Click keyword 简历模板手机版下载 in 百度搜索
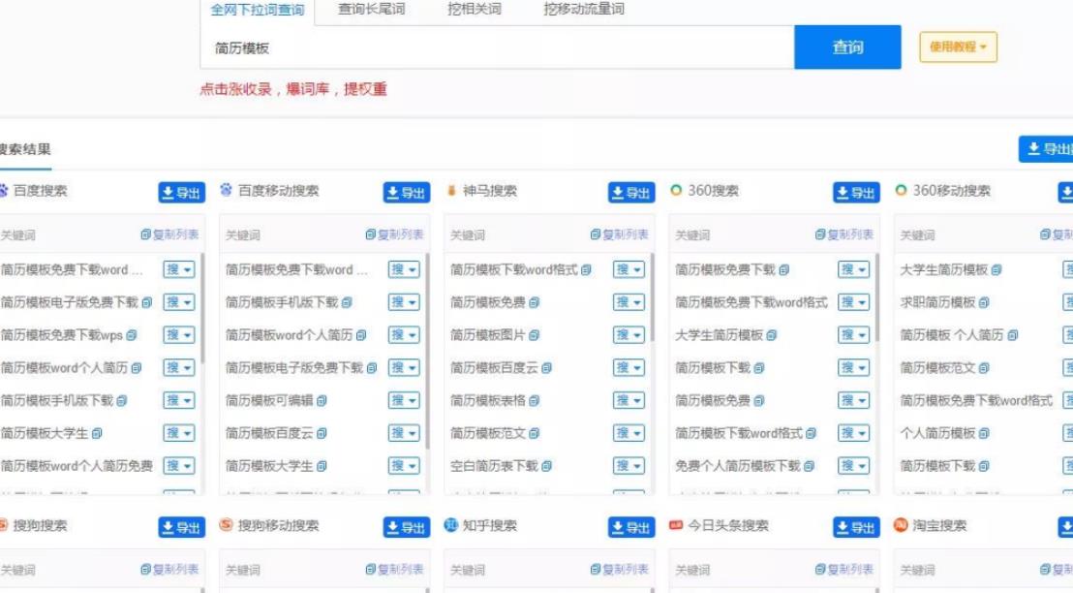1073x593 pixels. (57, 400)
